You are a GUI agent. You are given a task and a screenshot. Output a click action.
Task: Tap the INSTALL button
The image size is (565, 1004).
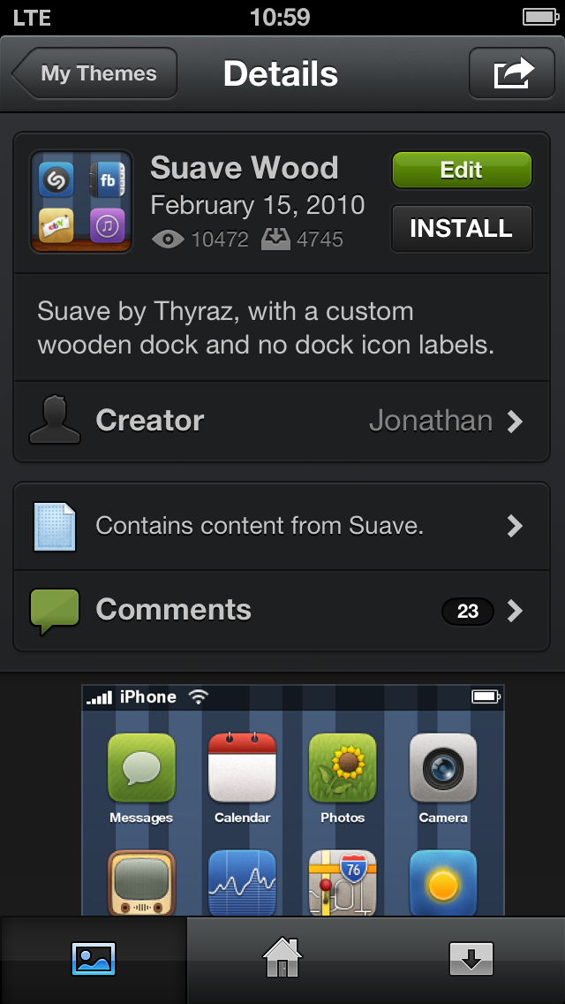point(462,228)
